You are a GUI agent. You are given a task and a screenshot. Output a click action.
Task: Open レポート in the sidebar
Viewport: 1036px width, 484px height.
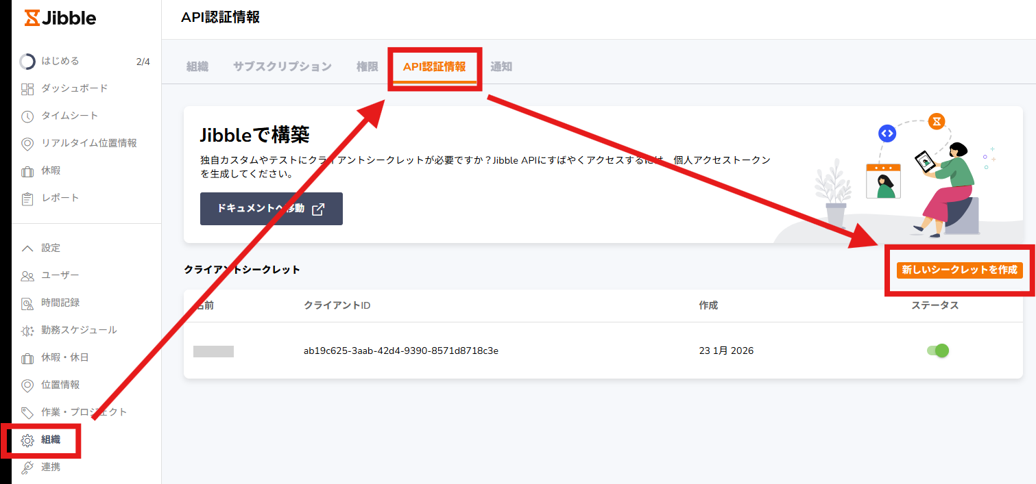tap(60, 198)
